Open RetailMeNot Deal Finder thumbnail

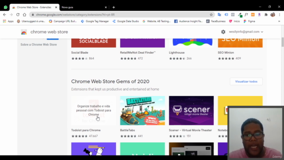point(142,43)
